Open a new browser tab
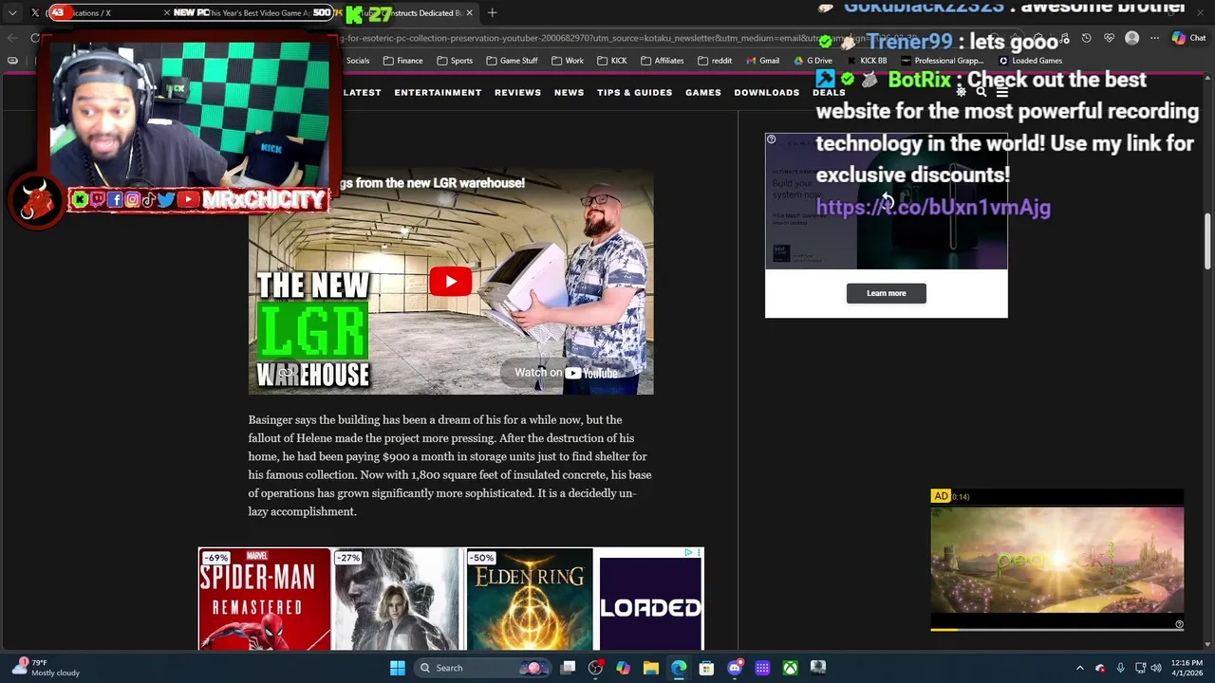Image resolution: width=1215 pixels, height=683 pixels. tap(493, 13)
